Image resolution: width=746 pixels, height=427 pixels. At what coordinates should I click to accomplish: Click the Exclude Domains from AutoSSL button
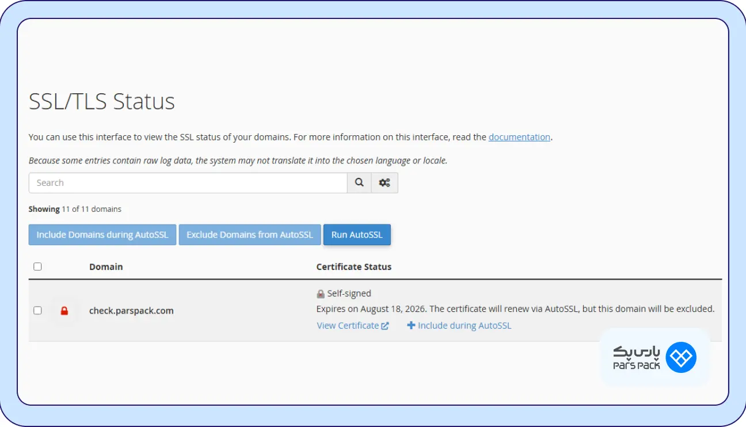click(250, 235)
